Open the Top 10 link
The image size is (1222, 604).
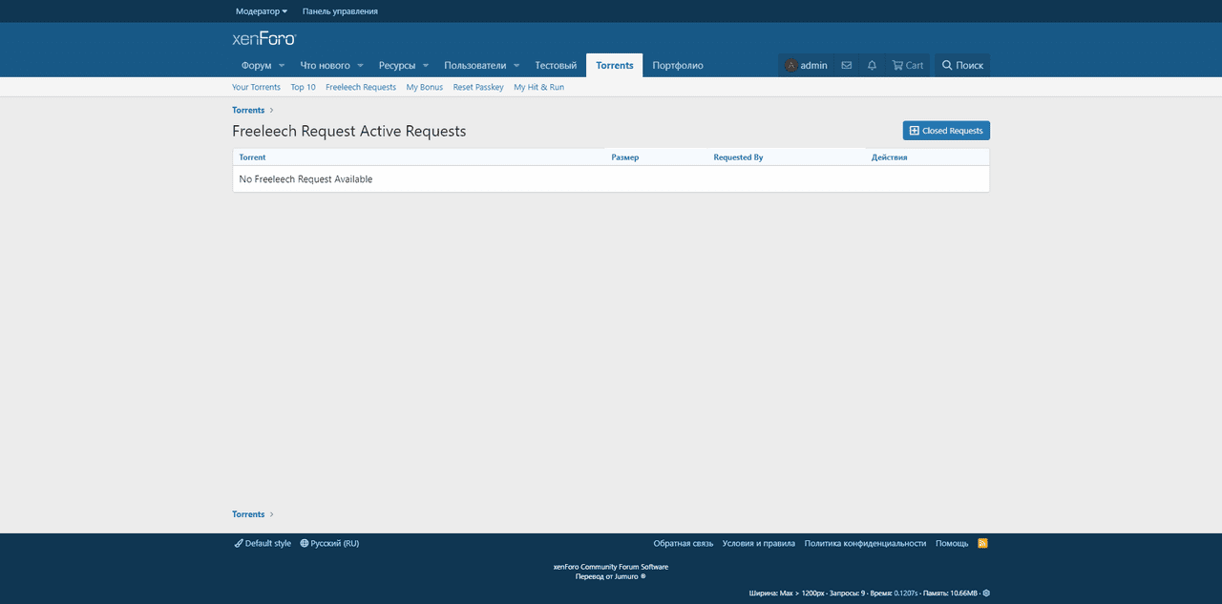click(x=303, y=87)
